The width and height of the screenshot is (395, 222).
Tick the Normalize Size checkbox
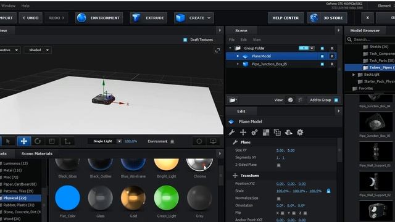point(278,199)
